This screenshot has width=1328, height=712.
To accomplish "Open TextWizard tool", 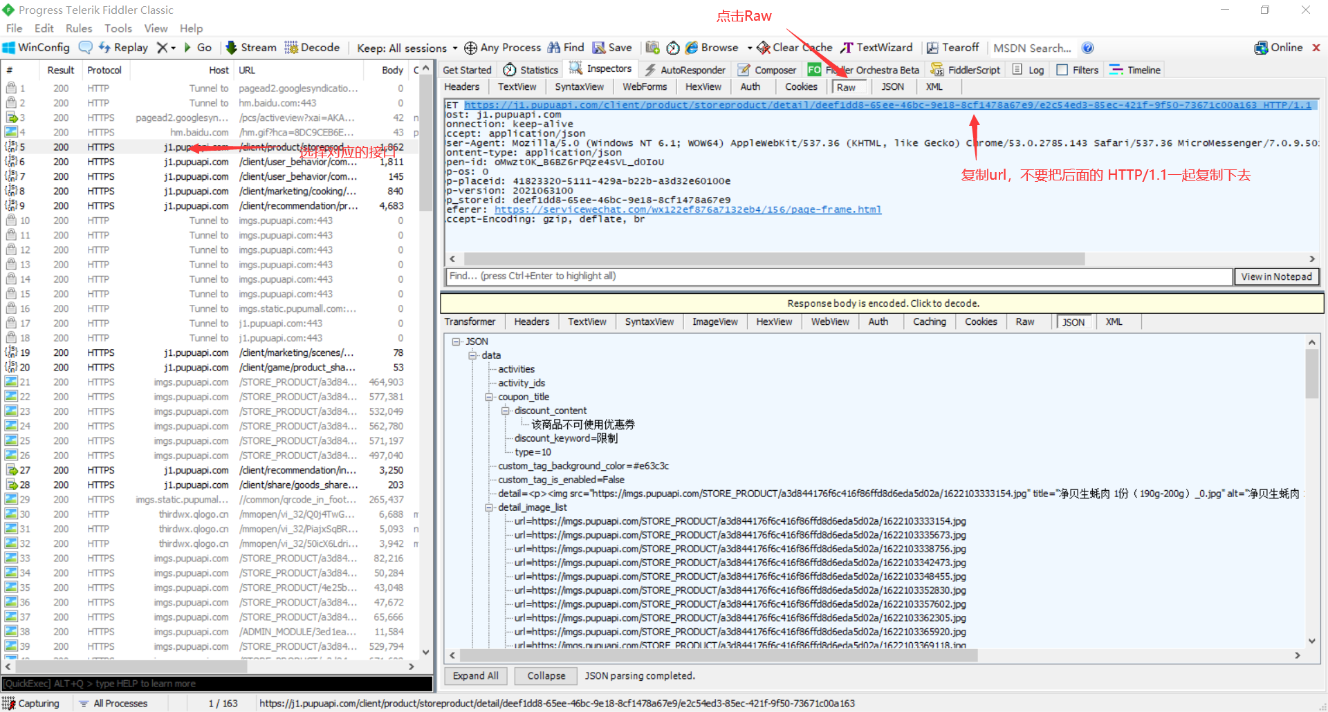I will (876, 48).
